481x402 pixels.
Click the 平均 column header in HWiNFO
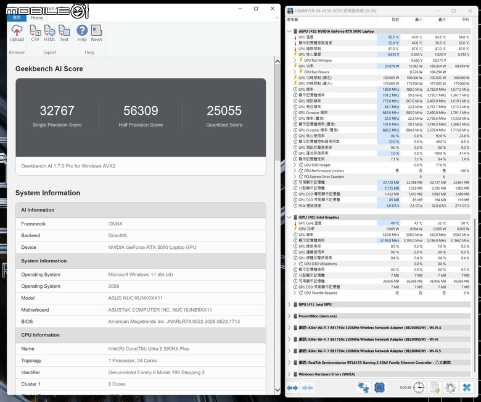(x=466, y=19)
